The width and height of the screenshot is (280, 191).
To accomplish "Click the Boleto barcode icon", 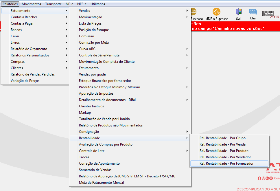I will pyautogui.click(x=268, y=14).
